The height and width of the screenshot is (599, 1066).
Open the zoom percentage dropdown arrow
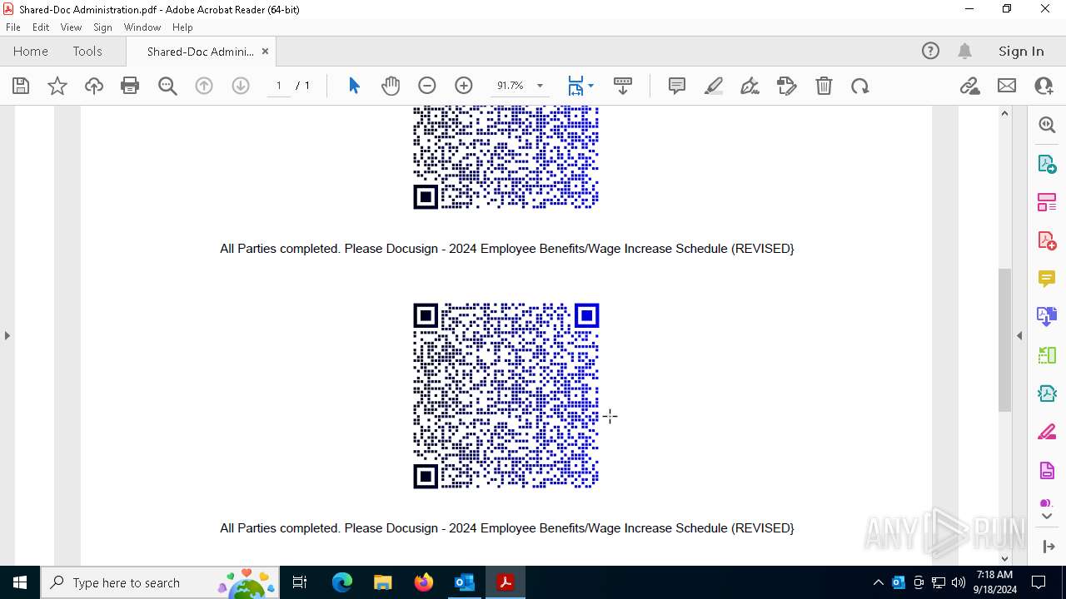click(x=540, y=86)
